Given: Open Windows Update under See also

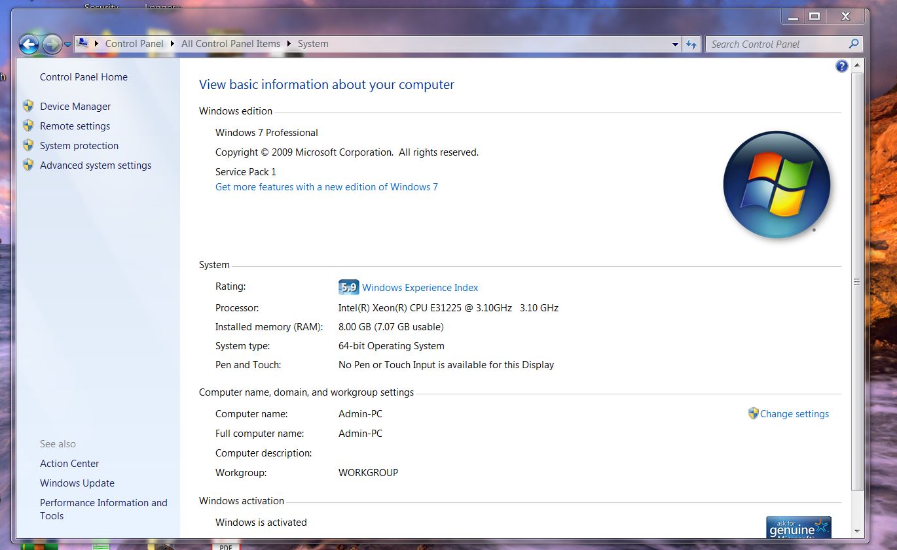Looking at the screenshot, I should [77, 483].
